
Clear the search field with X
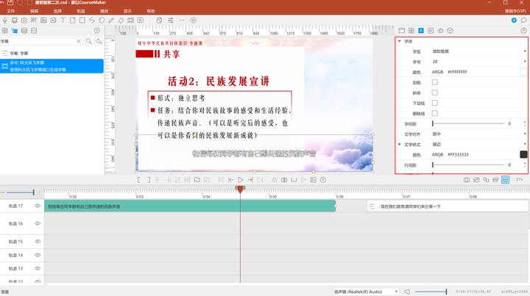pos(79,41)
